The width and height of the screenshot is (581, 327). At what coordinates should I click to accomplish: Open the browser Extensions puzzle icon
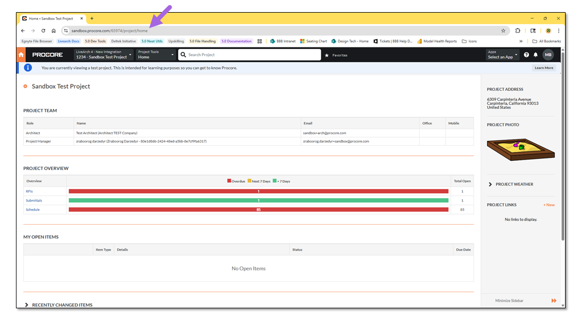518,31
